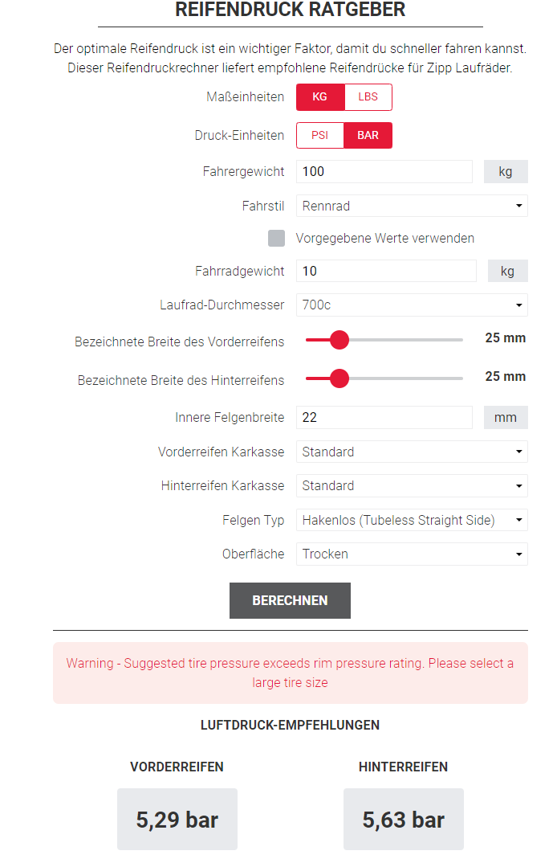Click the Hinterreifen width slider handle
This screenshot has width=557, height=863.
[x=339, y=378]
